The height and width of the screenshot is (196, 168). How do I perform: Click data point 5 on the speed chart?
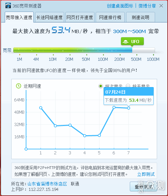[x=99, y=135]
